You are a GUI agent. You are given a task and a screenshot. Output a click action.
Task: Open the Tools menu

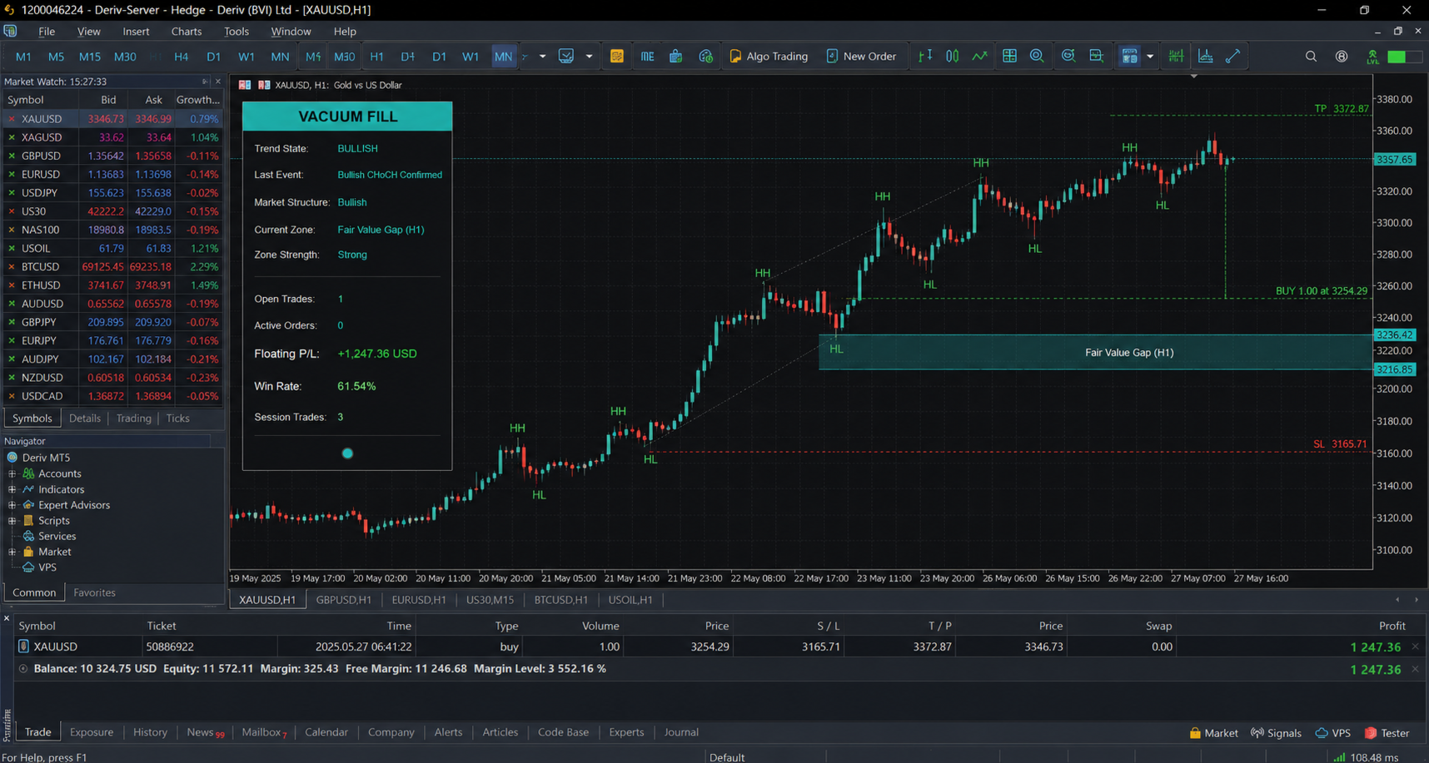pyautogui.click(x=237, y=31)
